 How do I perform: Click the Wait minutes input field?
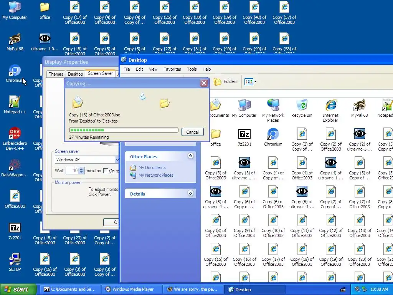click(x=73, y=171)
